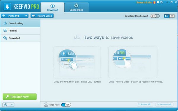Select Downloading in the sidebar

[20, 23]
